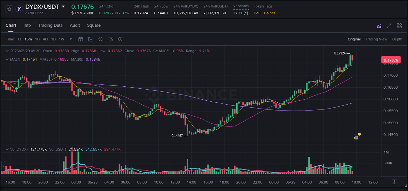Image resolution: width=408 pixels, height=191 pixels.
Task: Add DYDX/USDT to favorites with star
Action: [x=9, y=9]
